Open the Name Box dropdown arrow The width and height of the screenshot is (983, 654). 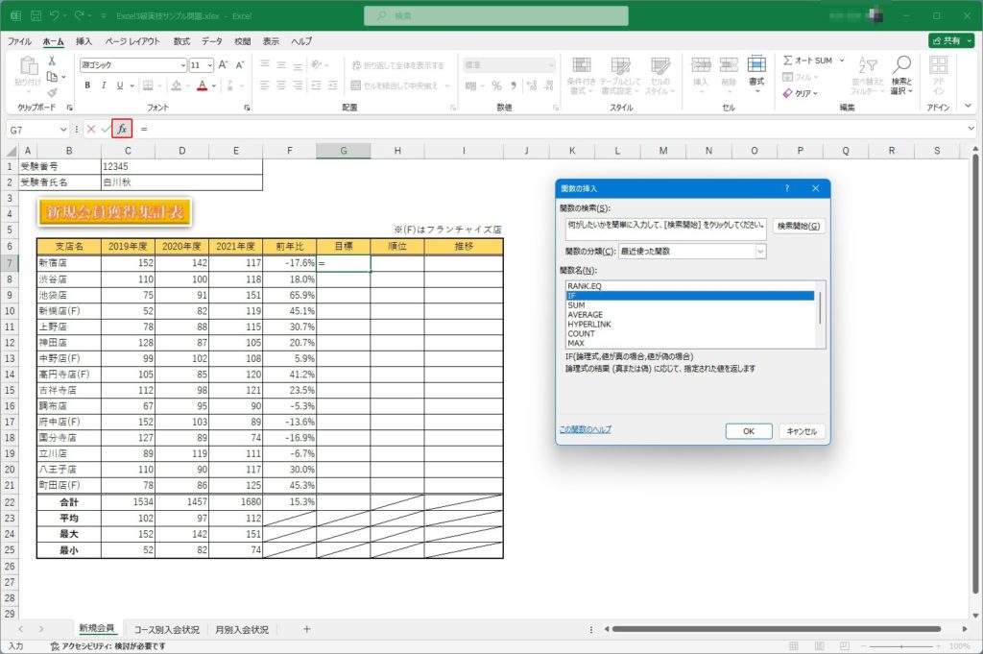click(x=63, y=129)
